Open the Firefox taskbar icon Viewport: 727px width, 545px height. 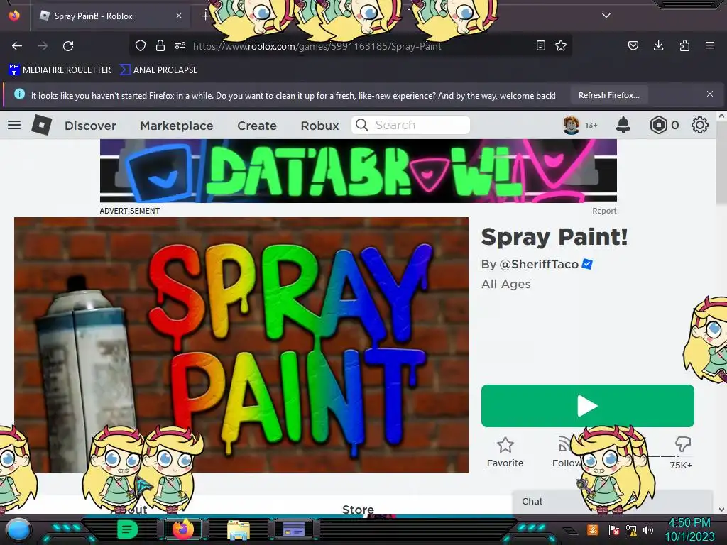pos(183,529)
